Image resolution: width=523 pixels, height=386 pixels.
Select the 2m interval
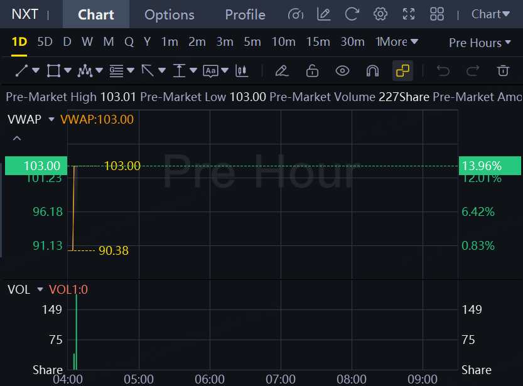pyautogui.click(x=197, y=41)
